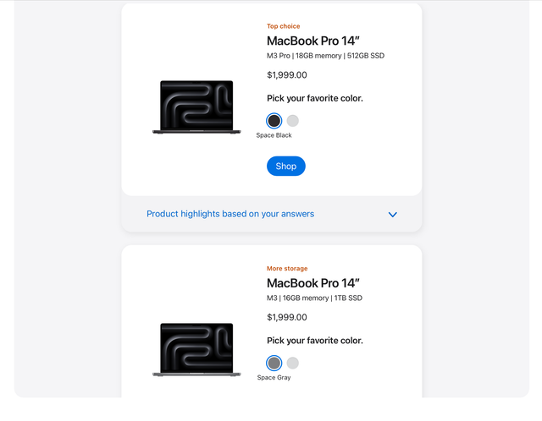Click the $1,999.00 price in More storage card
This screenshot has height=421, width=542.
(287, 318)
